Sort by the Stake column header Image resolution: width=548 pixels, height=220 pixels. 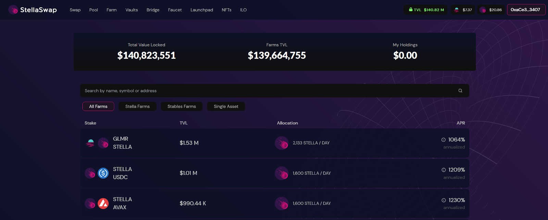pos(90,123)
